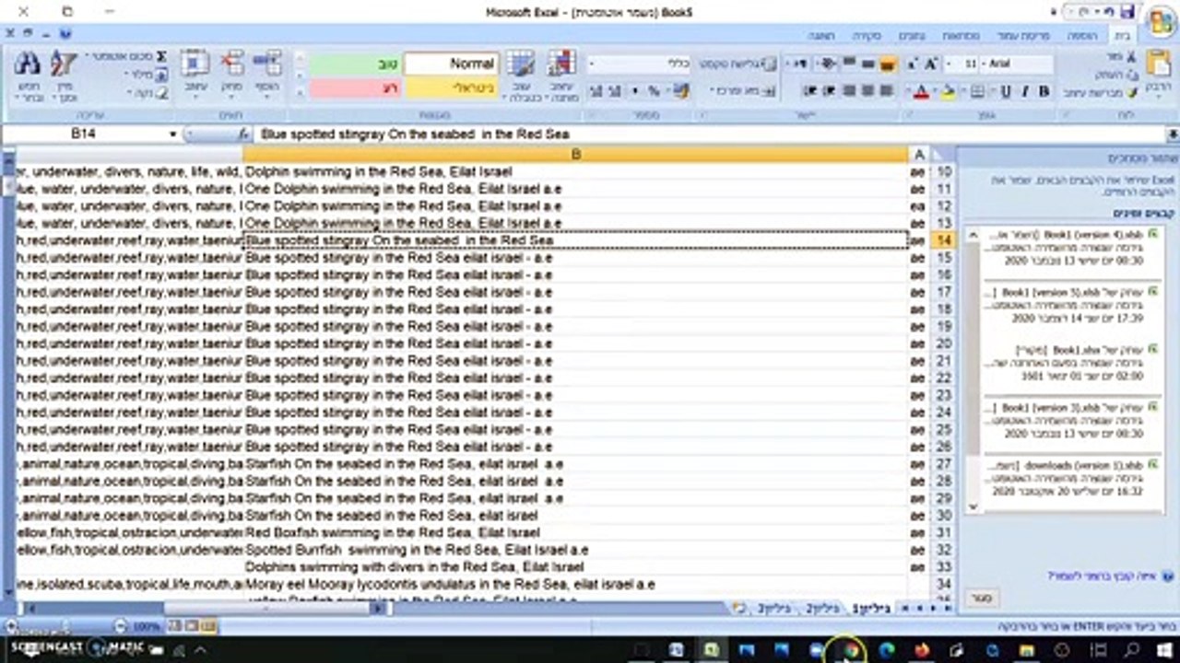Select cell 'Red Boxfish swimming in the Red Sea'
This screenshot has width=1180, height=663.
pyautogui.click(x=575, y=532)
